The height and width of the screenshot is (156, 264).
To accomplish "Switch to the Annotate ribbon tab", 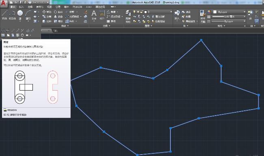I will tap(30, 7).
